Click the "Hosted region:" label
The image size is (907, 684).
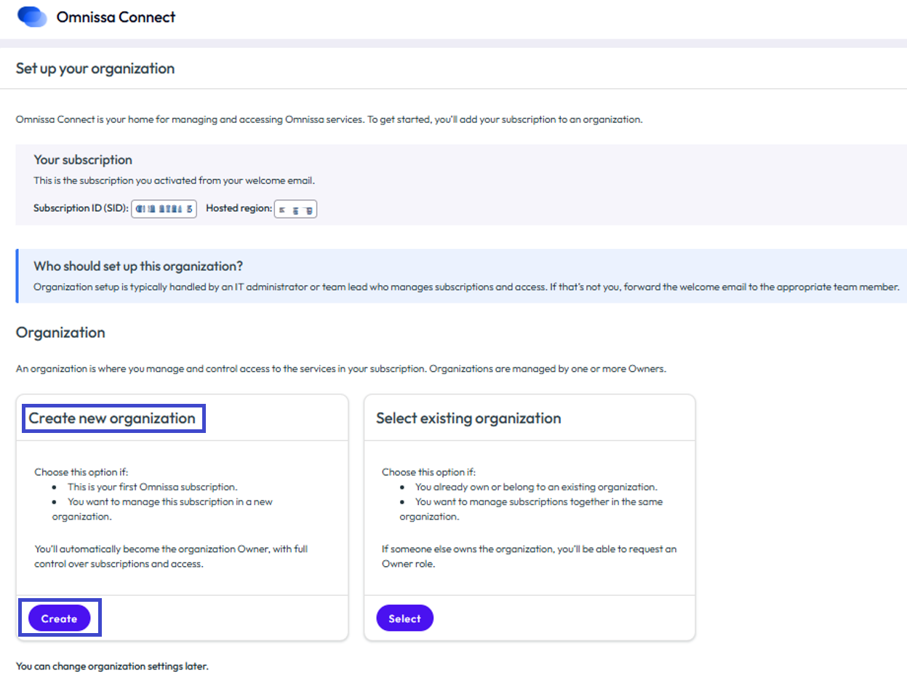click(239, 208)
